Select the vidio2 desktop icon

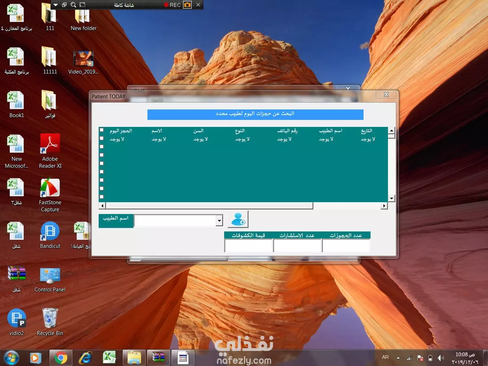17,322
